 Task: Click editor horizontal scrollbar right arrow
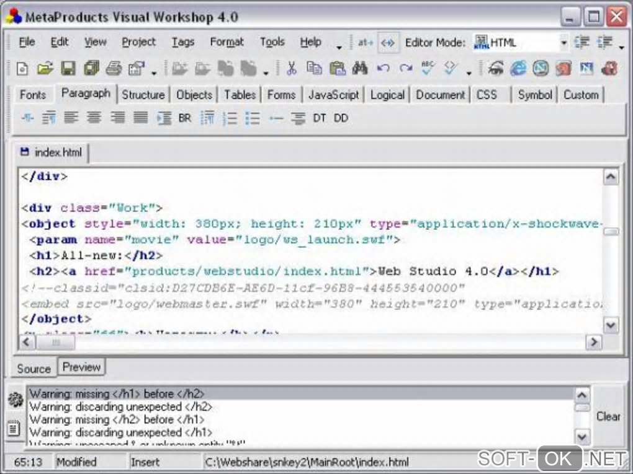pos(594,343)
